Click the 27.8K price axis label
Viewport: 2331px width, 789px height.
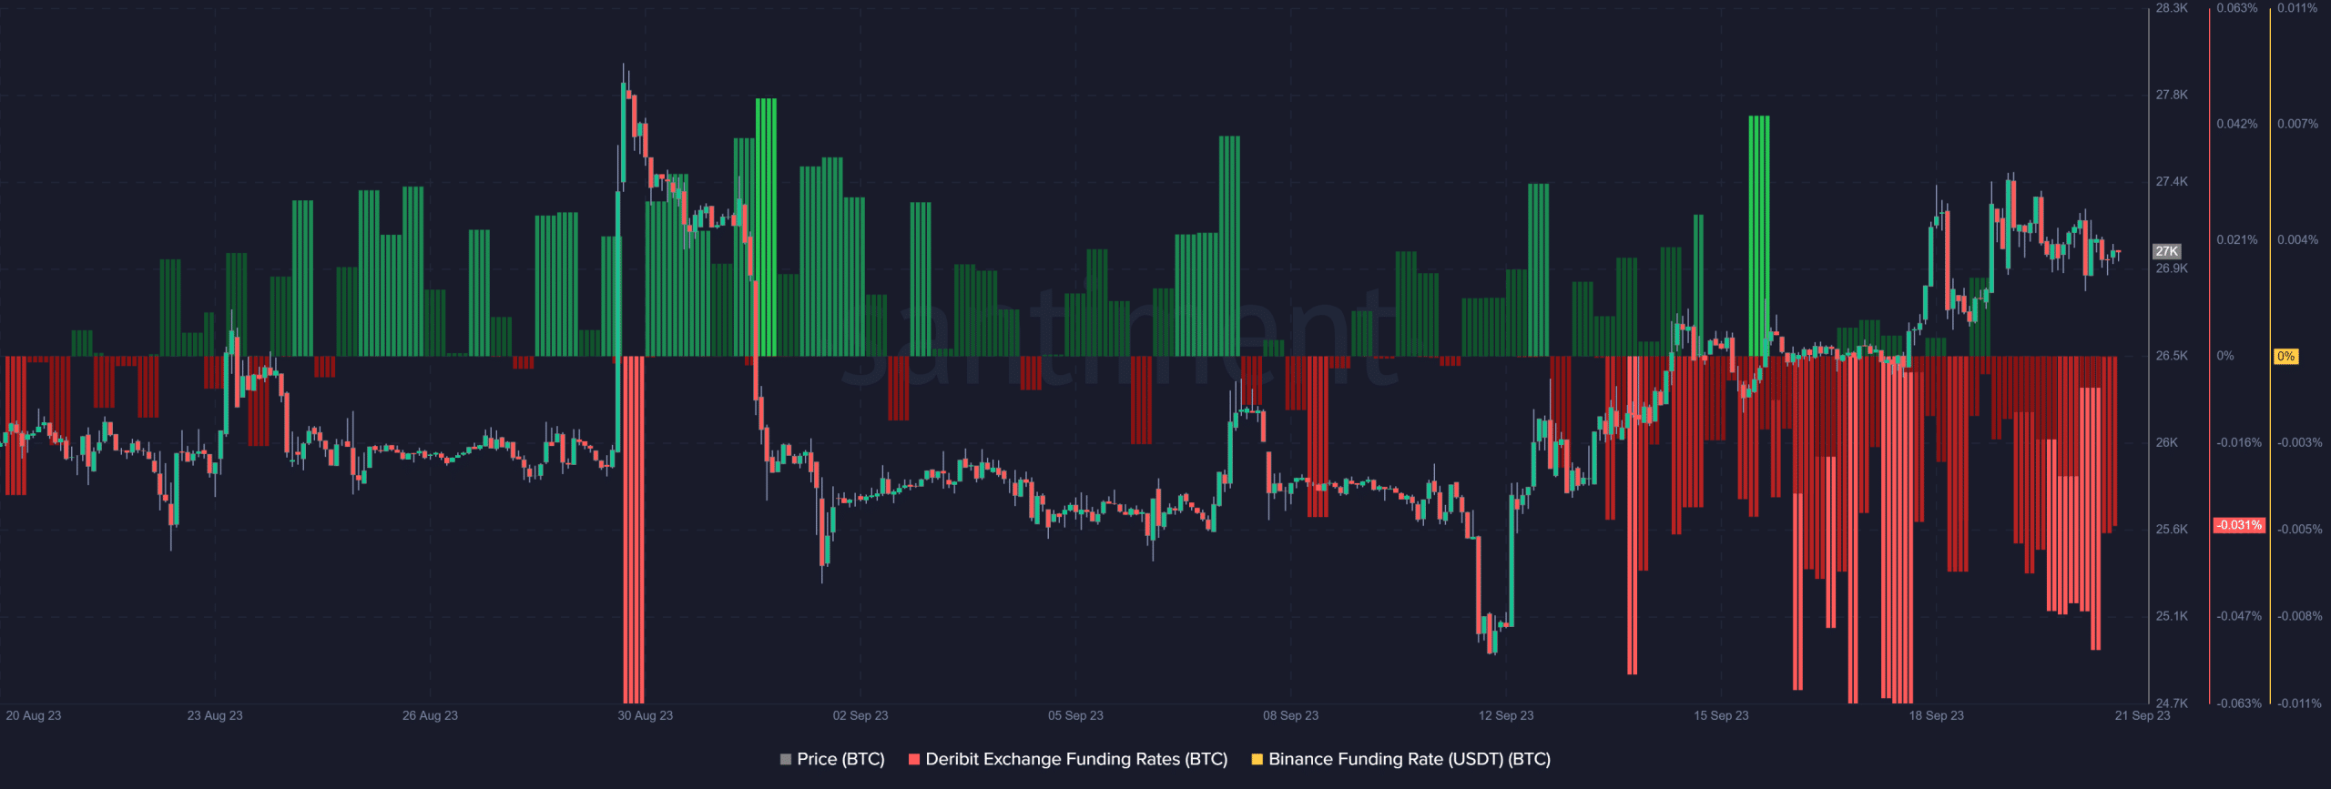2172,95
